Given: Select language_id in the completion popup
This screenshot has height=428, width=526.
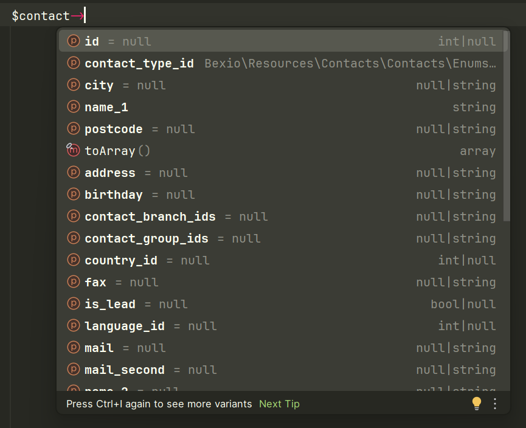Looking at the screenshot, I should 125,326.
